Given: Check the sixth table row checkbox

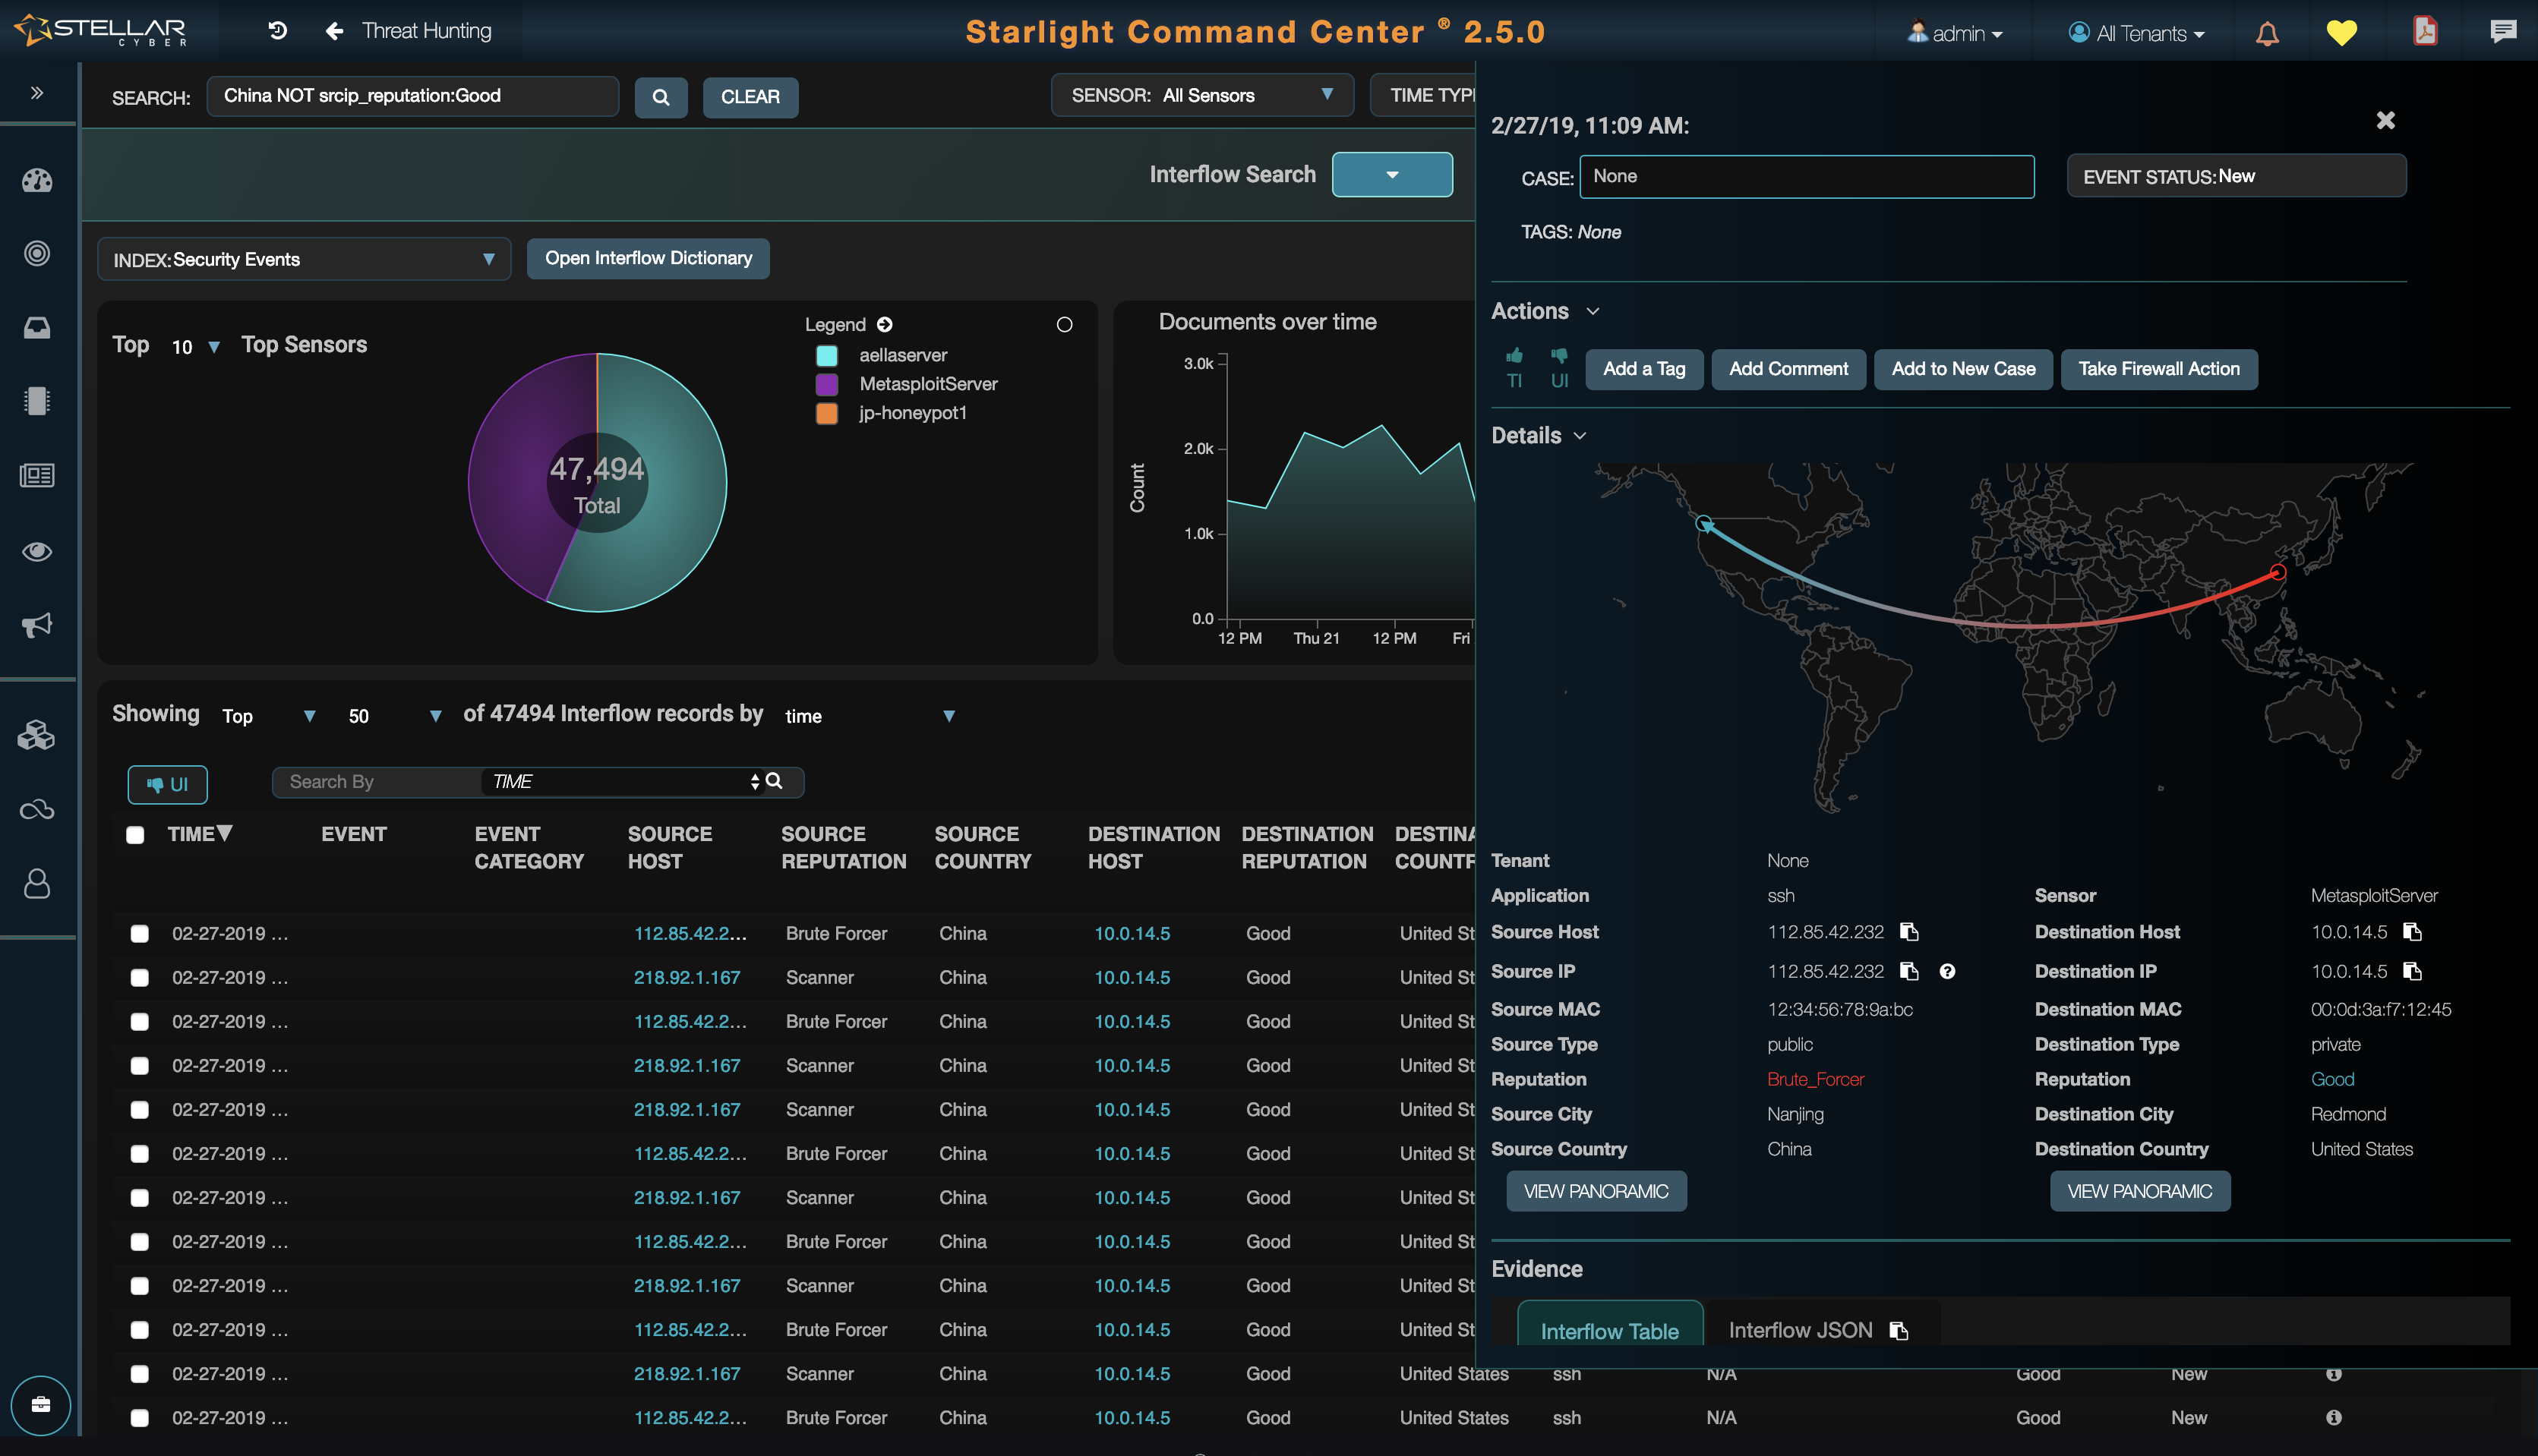Looking at the screenshot, I should point(139,1153).
